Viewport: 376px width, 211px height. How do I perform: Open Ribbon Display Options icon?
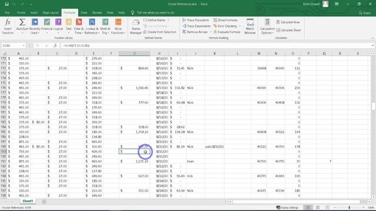337,4
